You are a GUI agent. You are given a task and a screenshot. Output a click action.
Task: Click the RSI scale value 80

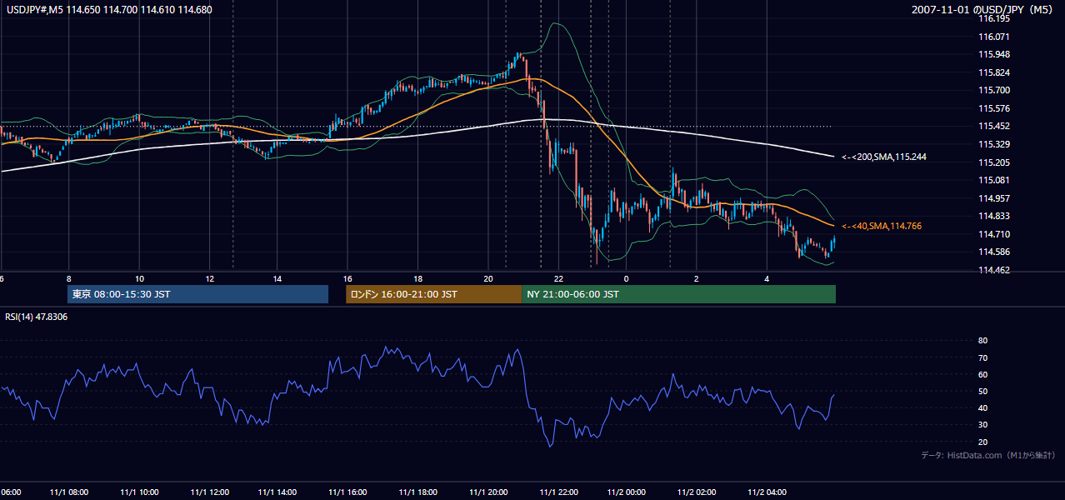click(x=982, y=341)
